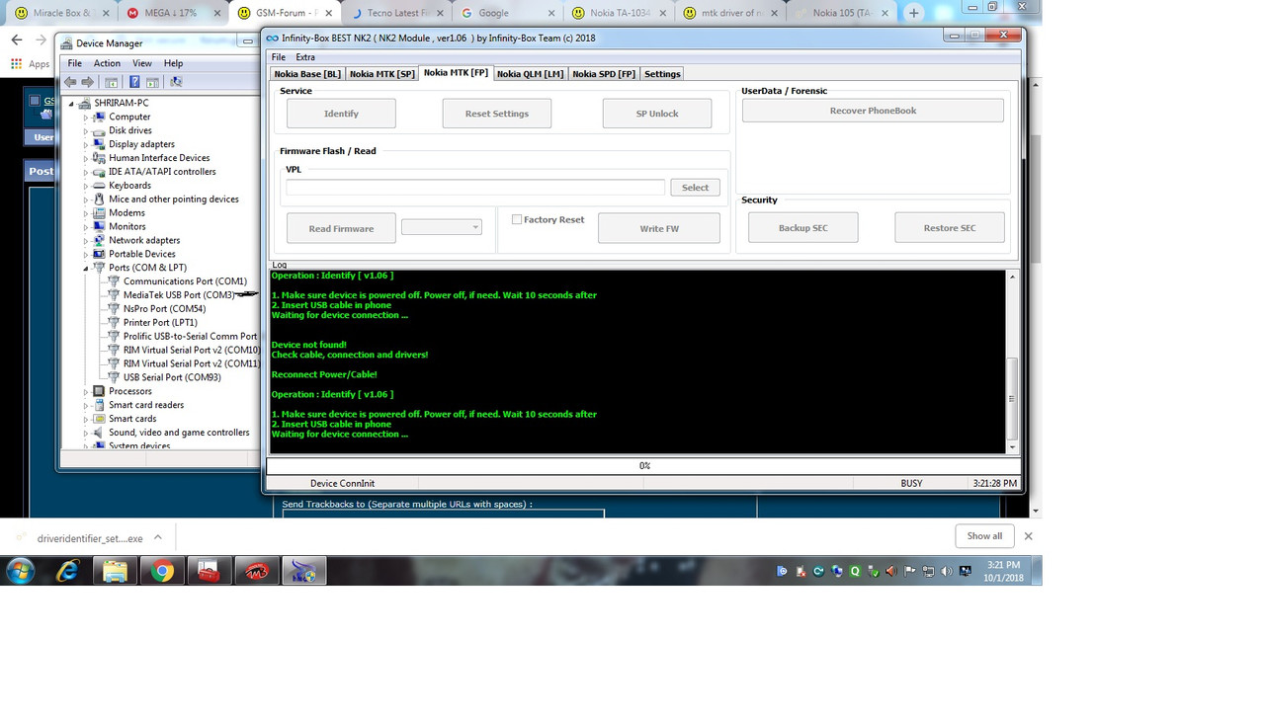
Task: Click the Reset Settings button
Action: point(496,114)
